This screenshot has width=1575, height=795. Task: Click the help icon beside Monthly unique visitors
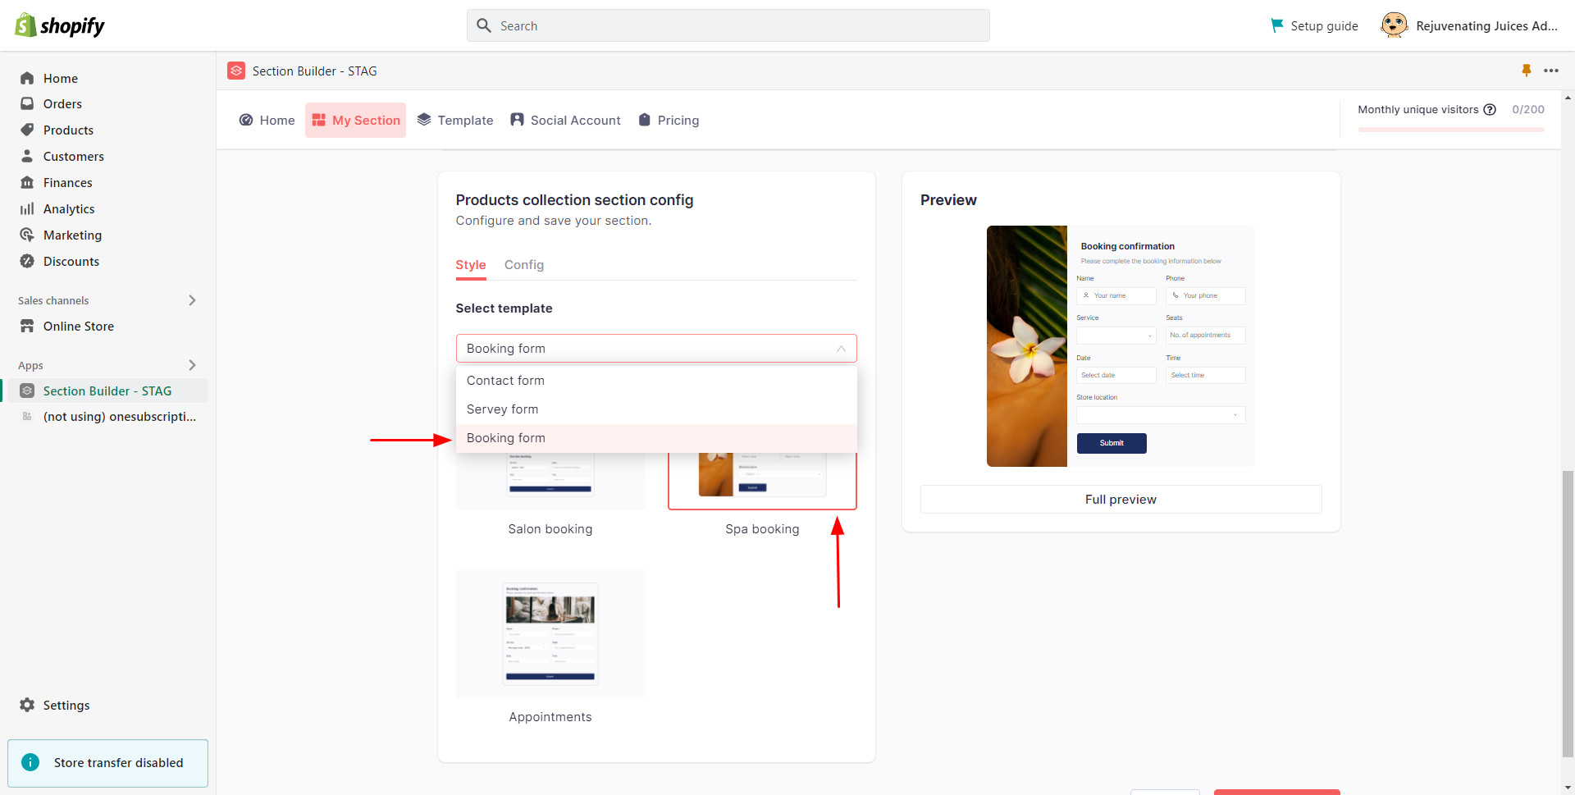coord(1490,110)
